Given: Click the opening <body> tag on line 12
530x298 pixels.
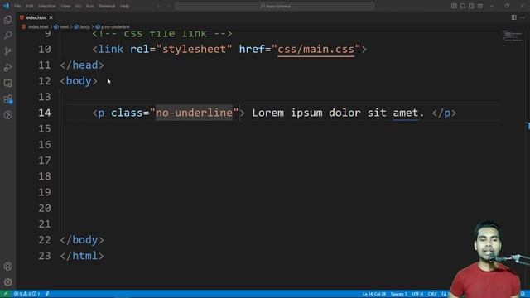Looking at the screenshot, I should click(x=79, y=81).
